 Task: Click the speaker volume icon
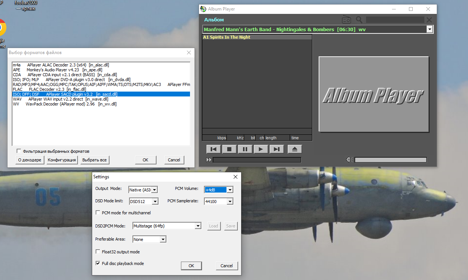tap(348, 160)
